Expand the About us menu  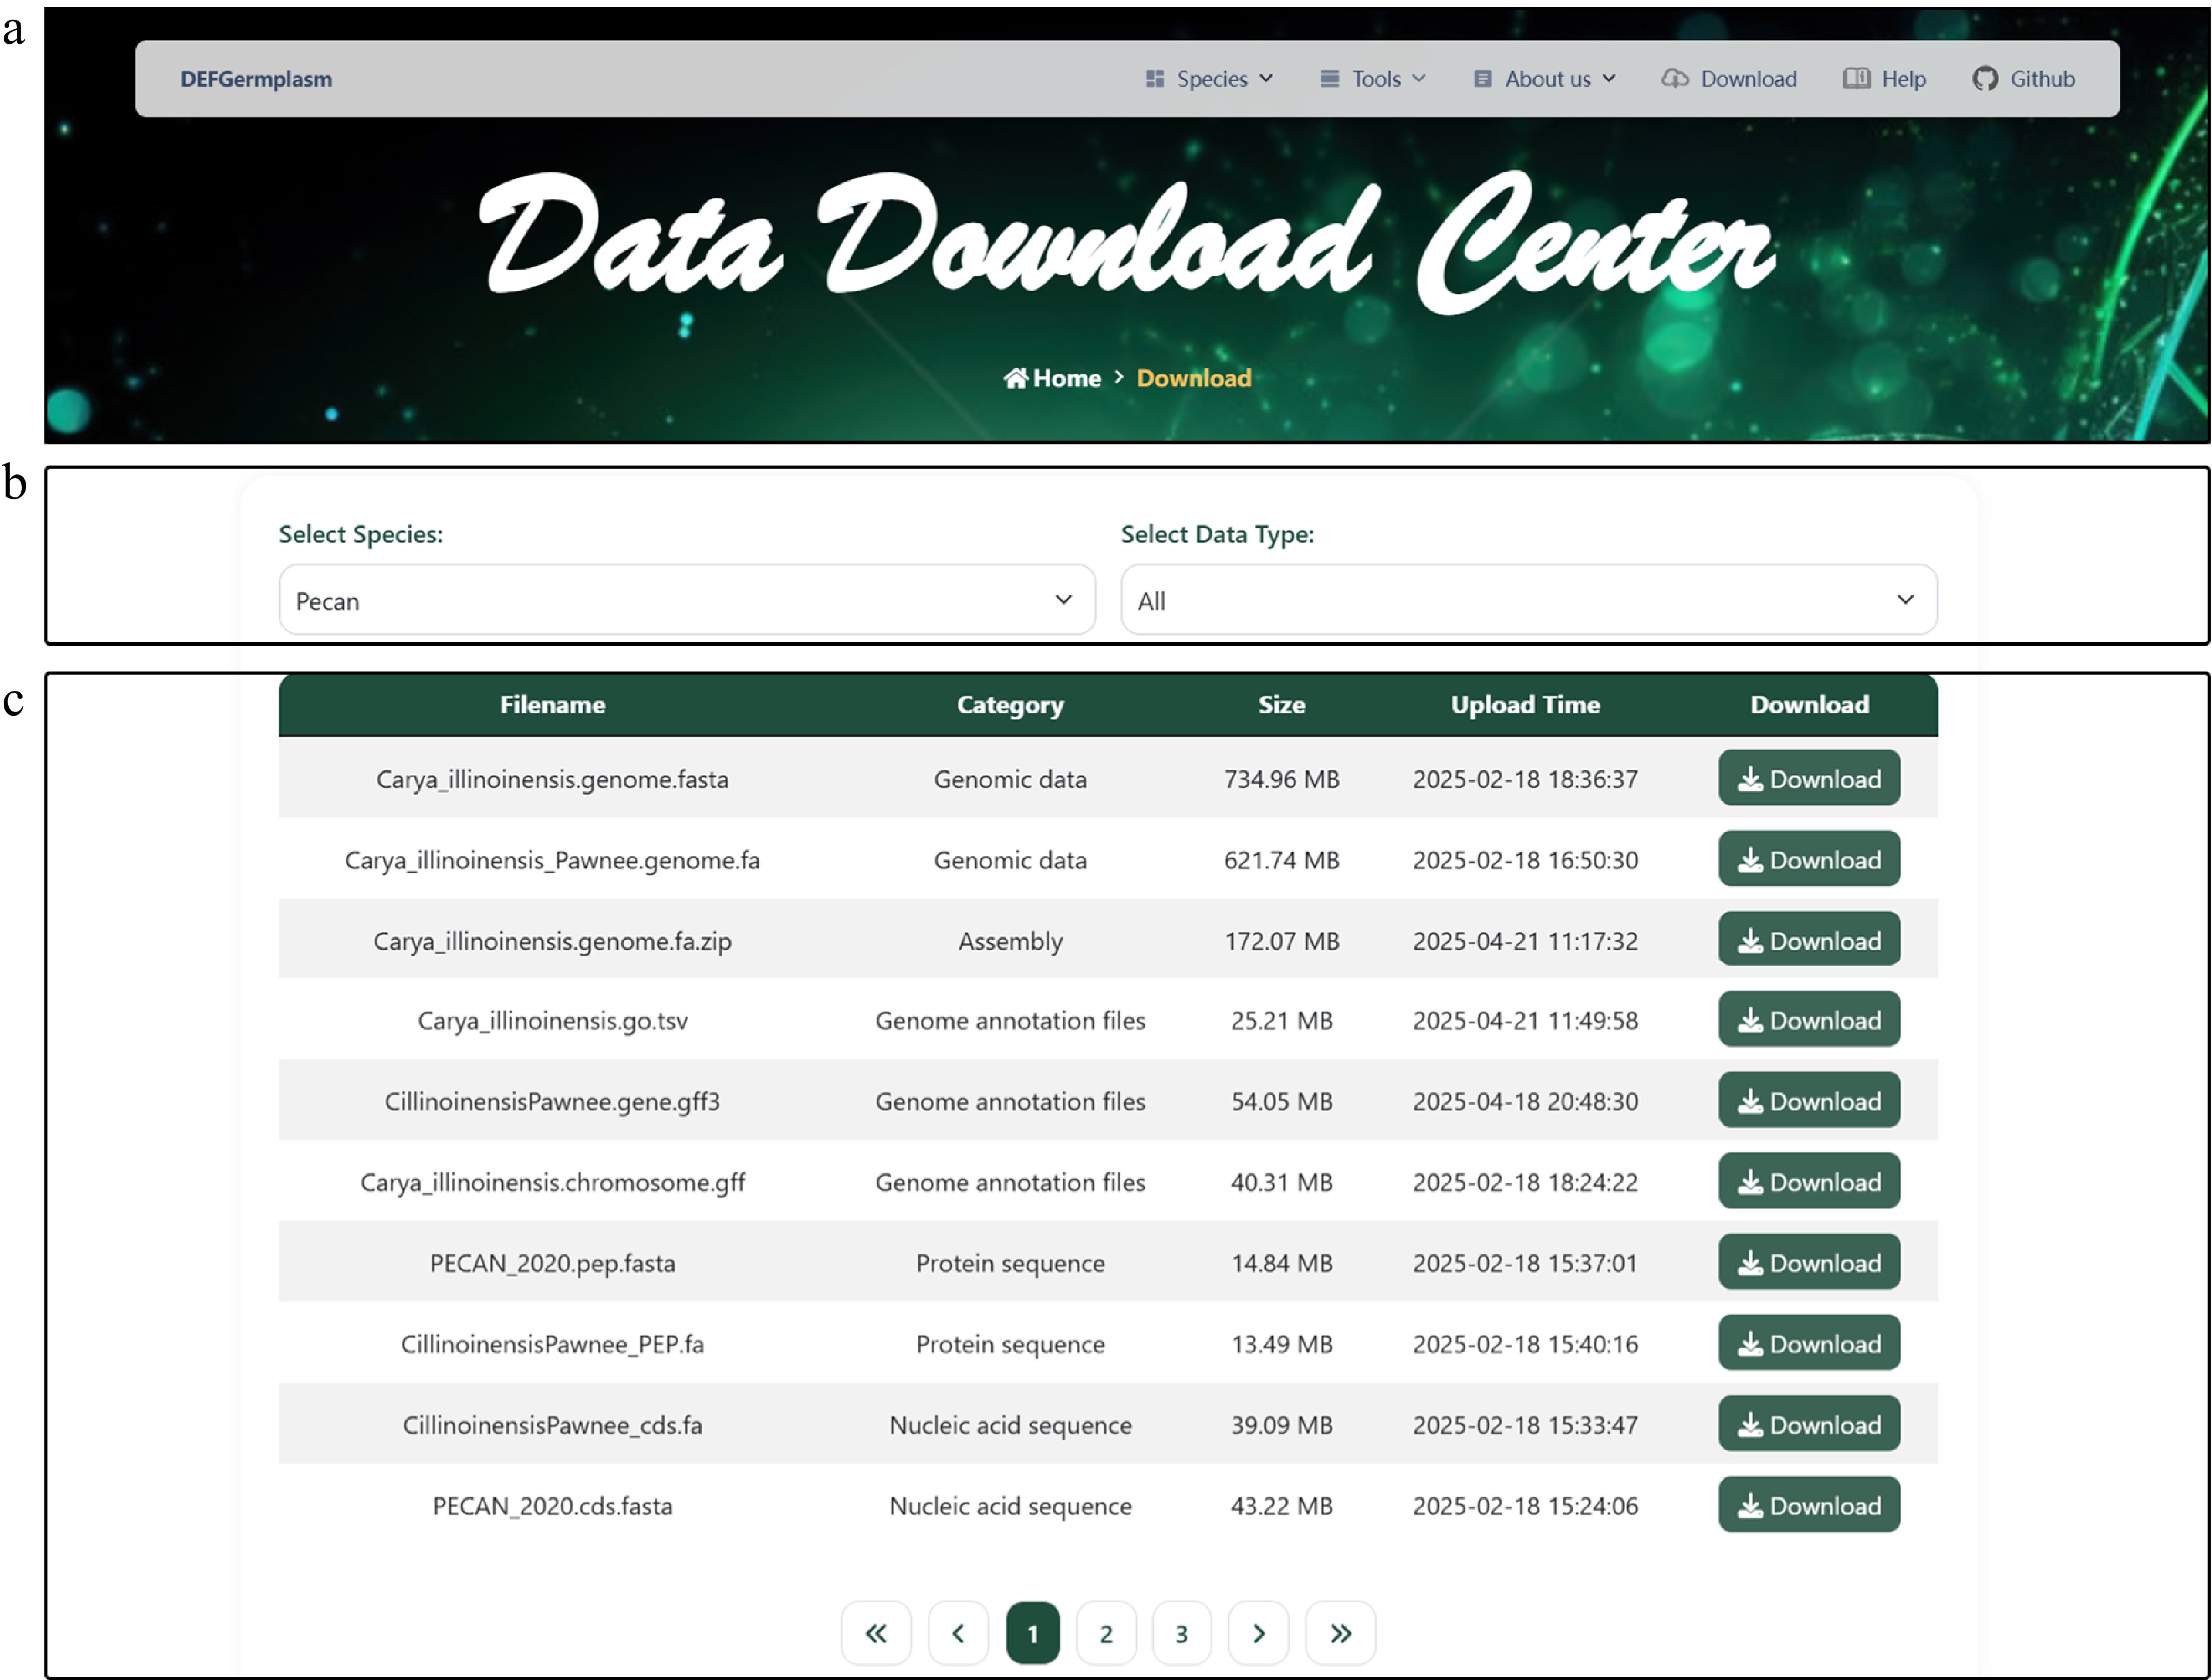(x=1545, y=79)
